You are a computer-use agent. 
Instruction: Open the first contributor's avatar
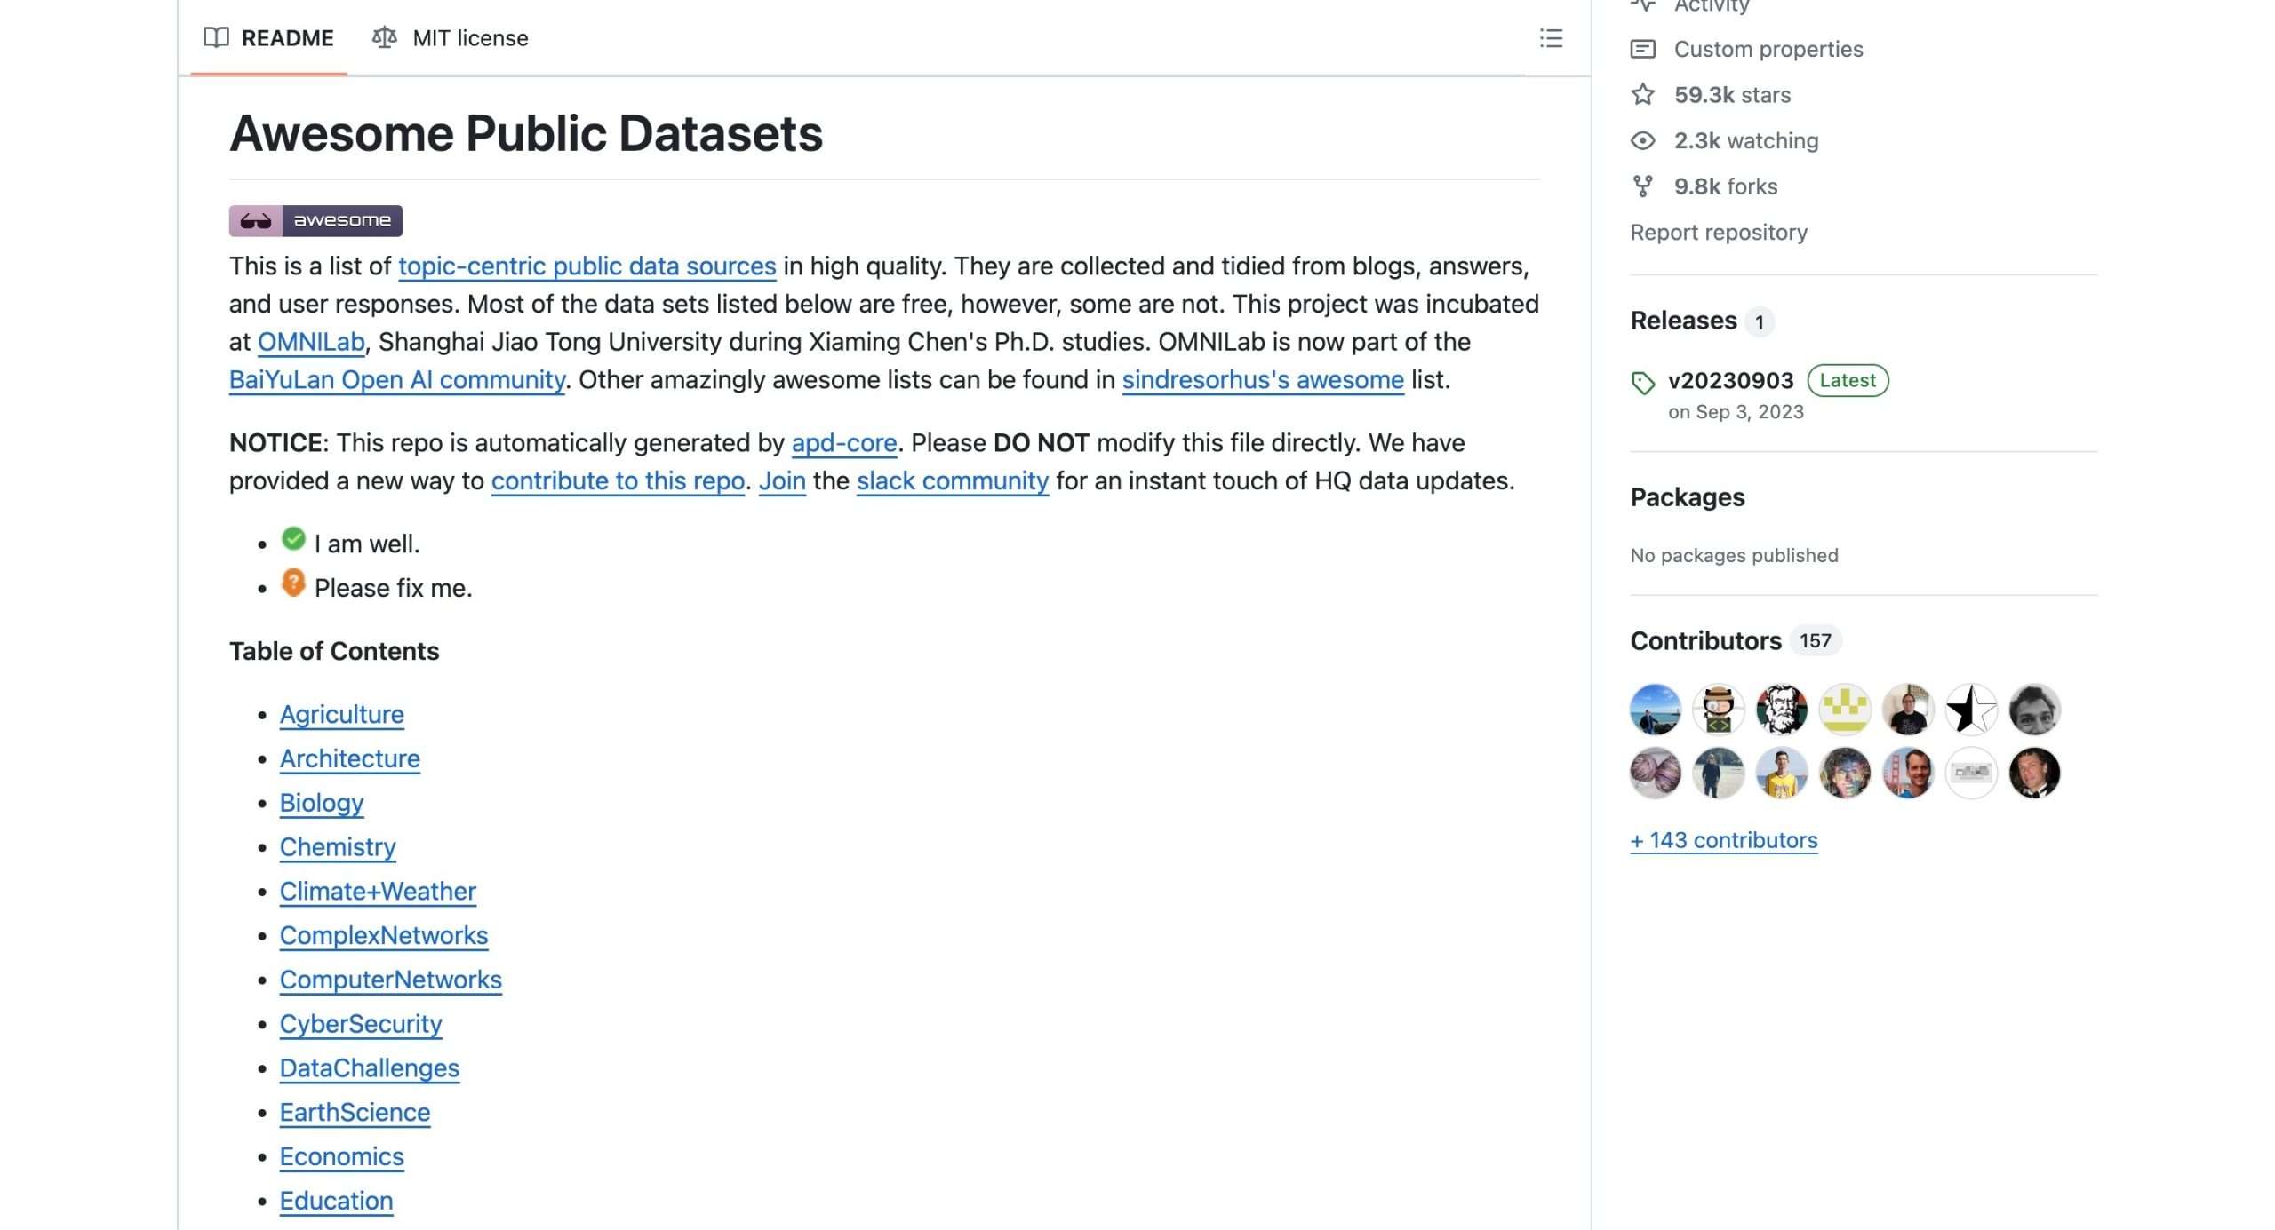coord(1655,710)
